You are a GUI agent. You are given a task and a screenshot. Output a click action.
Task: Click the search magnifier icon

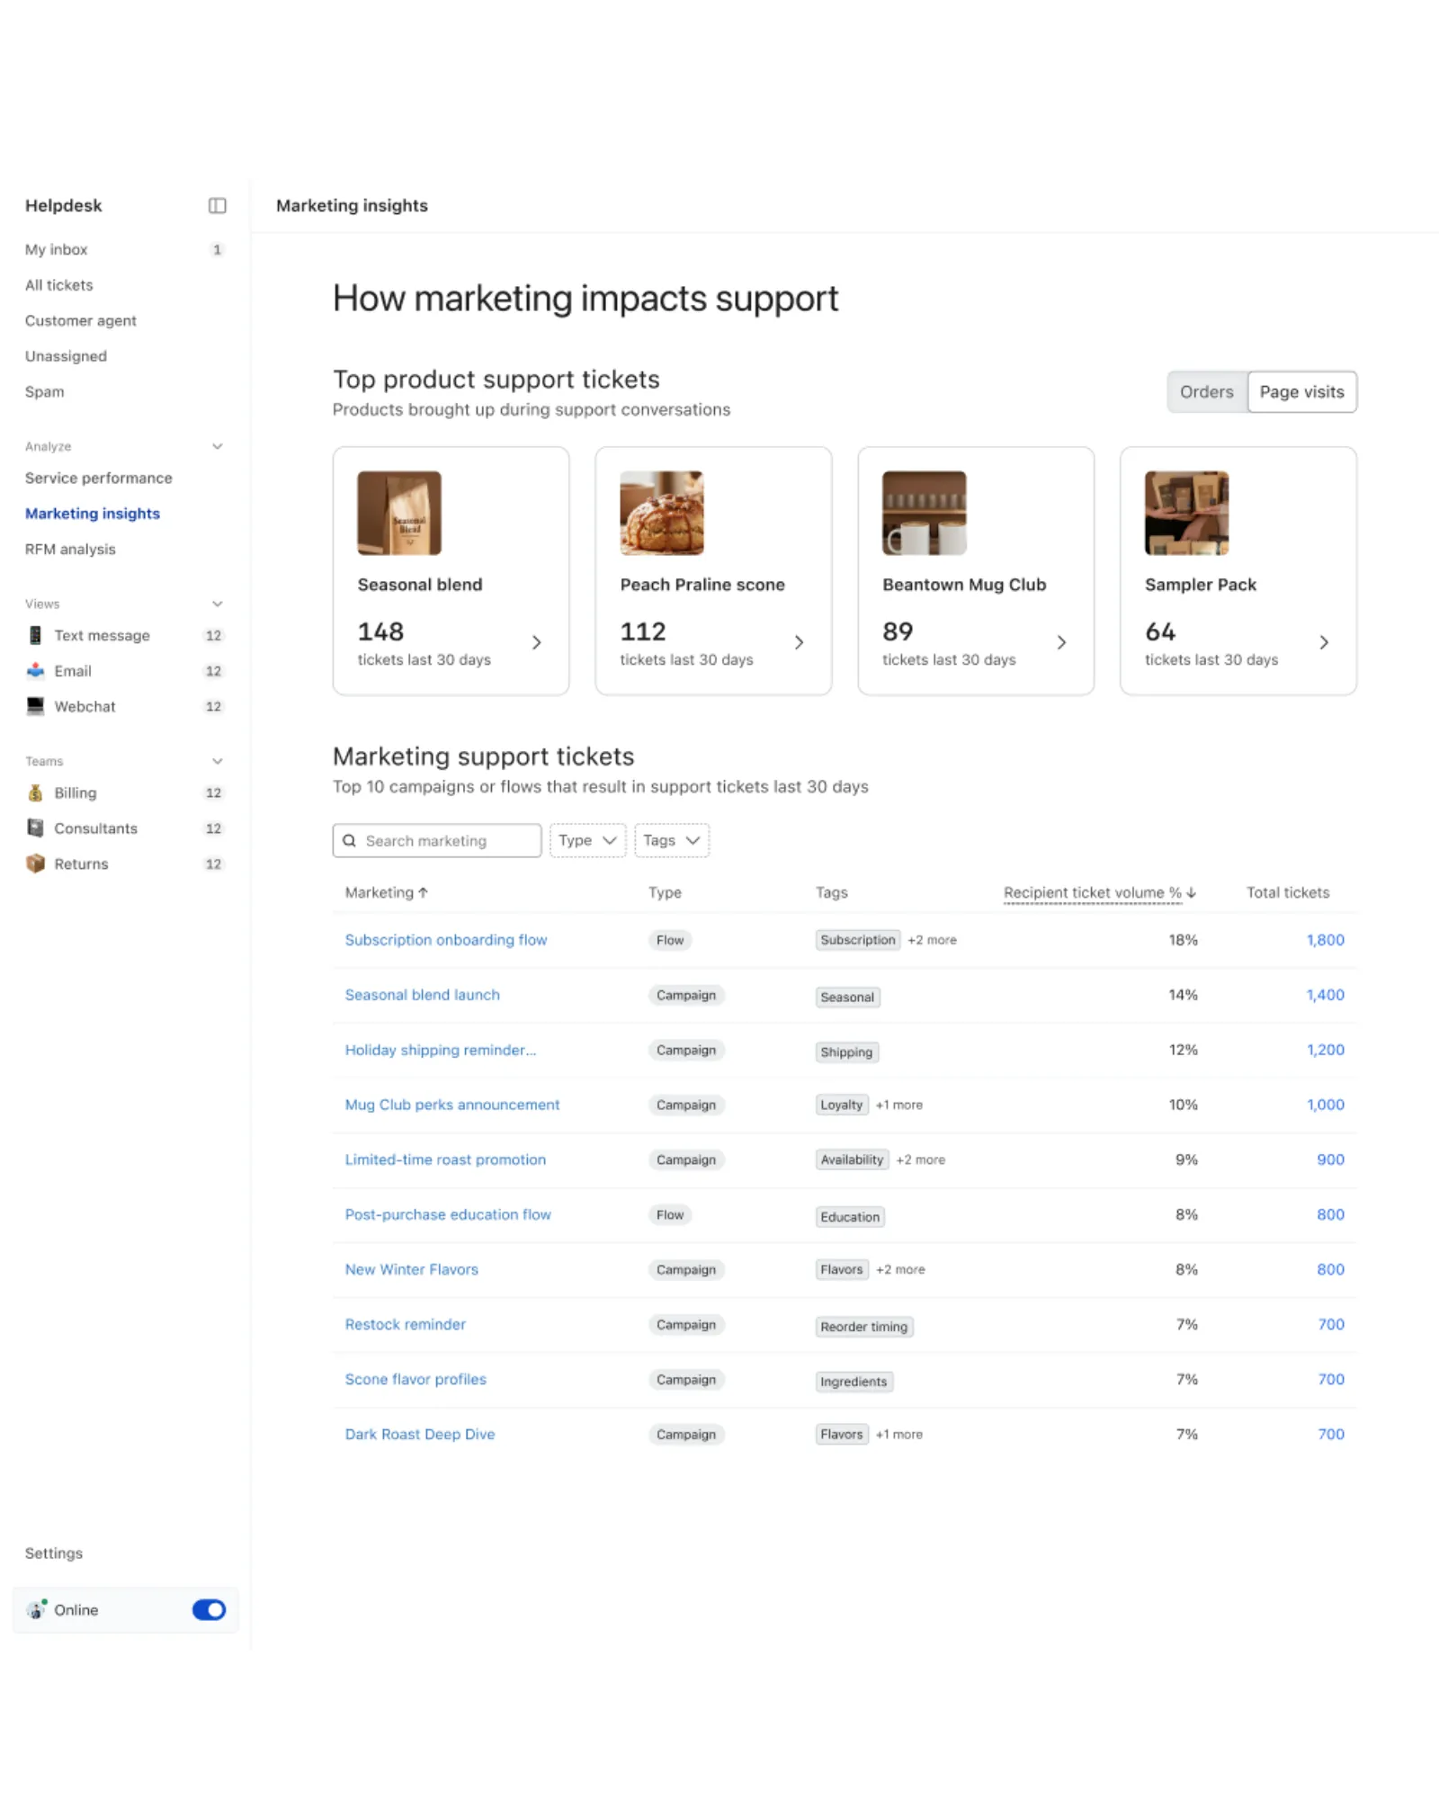click(x=349, y=841)
